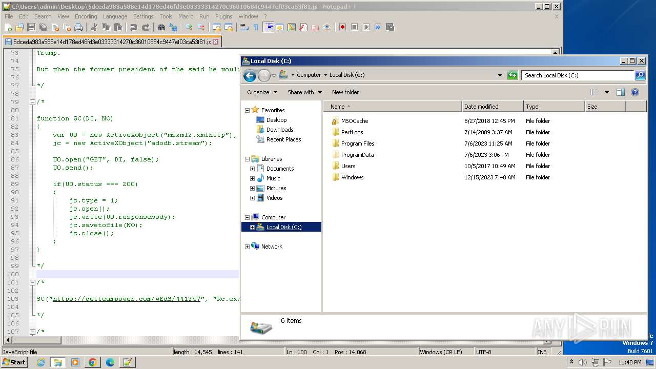Open Explorer help question-mark icon
656x369 pixels.
(x=634, y=92)
